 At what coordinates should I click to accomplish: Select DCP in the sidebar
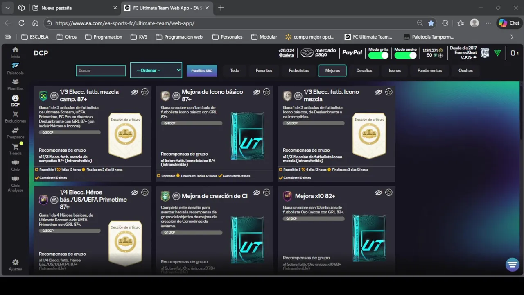coord(15,101)
